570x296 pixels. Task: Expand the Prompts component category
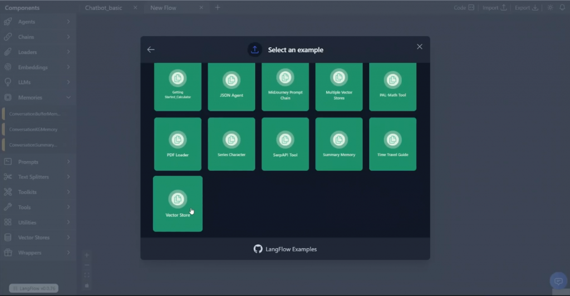click(x=38, y=161)
